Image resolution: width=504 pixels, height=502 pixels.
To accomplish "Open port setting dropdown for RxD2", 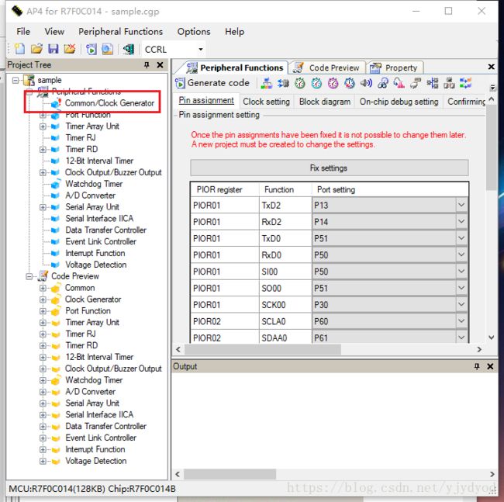I will (461, 222).
